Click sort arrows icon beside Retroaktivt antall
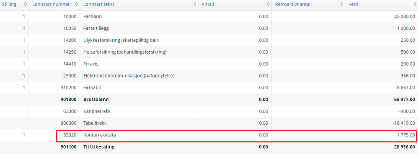Screen dimensions: 418x154 point(341,4)
